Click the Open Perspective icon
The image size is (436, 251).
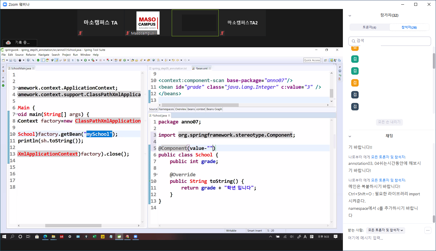pyautogui.click(x=325, y=60)
